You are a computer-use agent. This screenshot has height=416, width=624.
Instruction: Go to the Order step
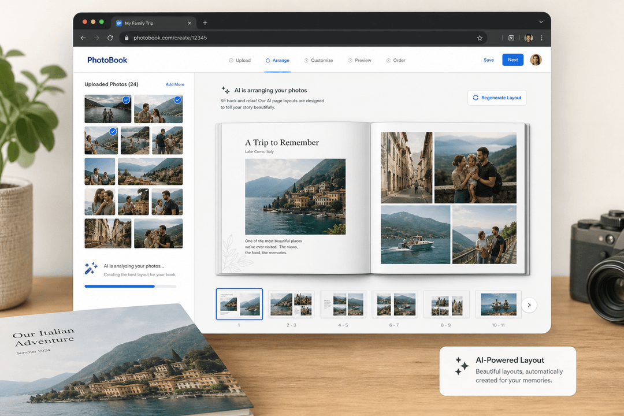pyautogui.click(x=396, y=61)
